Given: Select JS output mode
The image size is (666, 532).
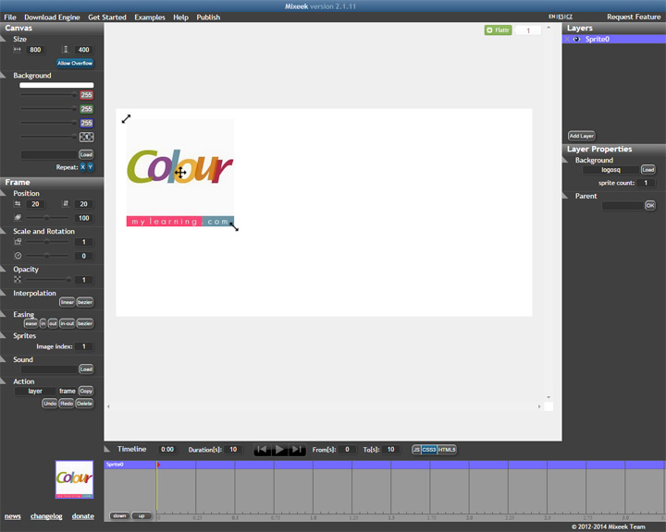Looking at the screenshot, I should point(416,449).
